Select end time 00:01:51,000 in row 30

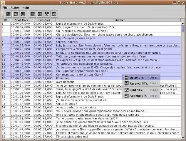click(x=44, y=129)
